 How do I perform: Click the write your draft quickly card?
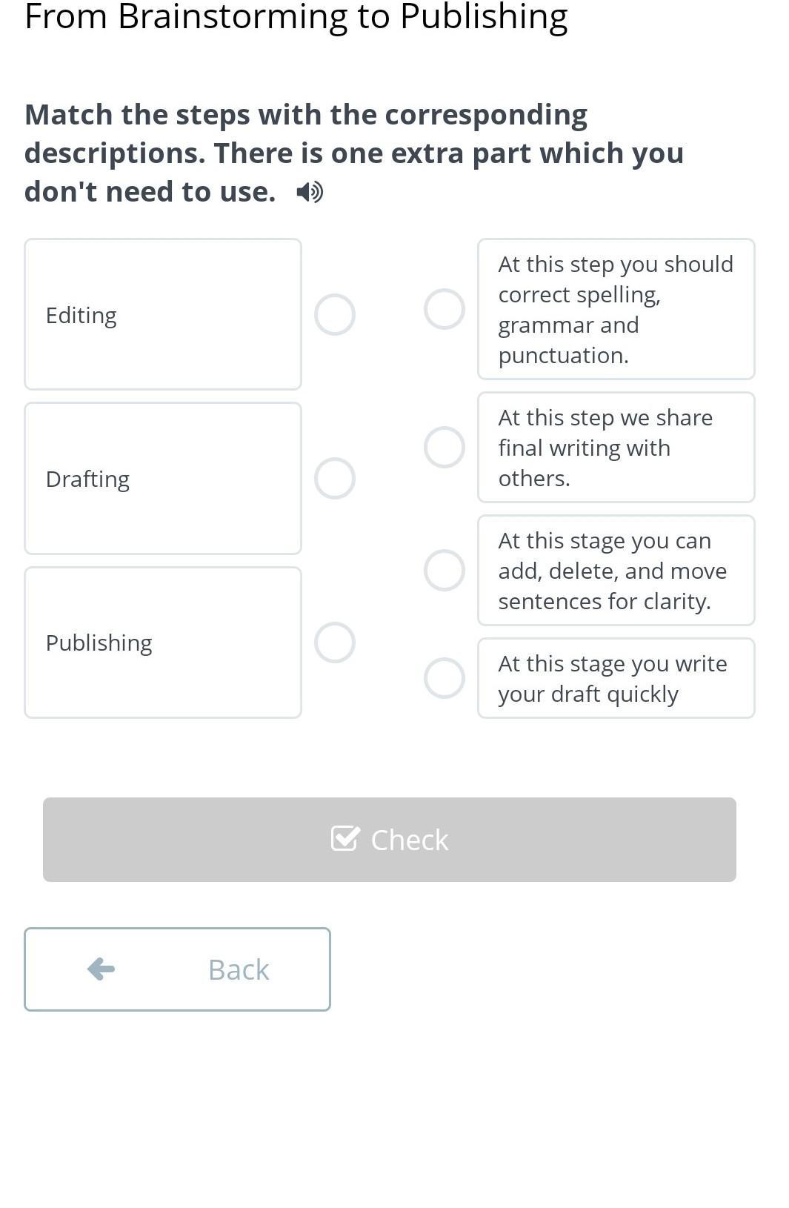[616, 678]
